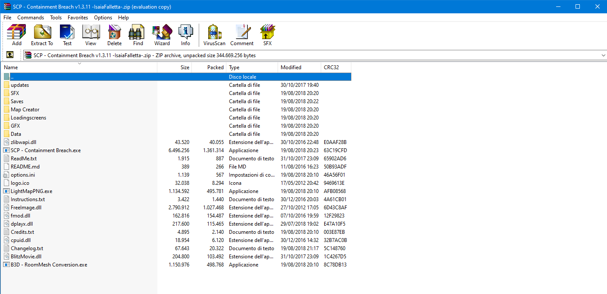Select the fmod.dll file name
The width and height of the screenshot is (607, 294).
(20, 216)
